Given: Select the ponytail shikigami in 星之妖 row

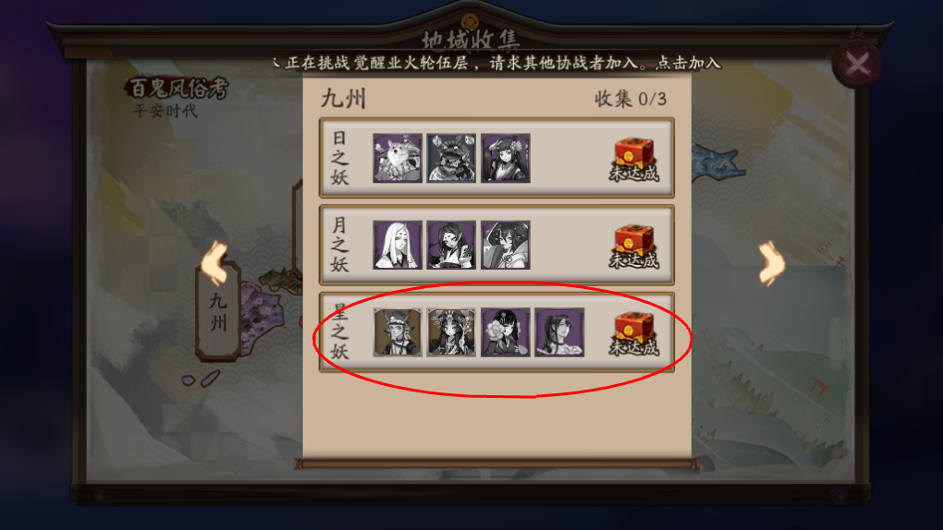Looking at the screenshot, I should coord(559,332).
